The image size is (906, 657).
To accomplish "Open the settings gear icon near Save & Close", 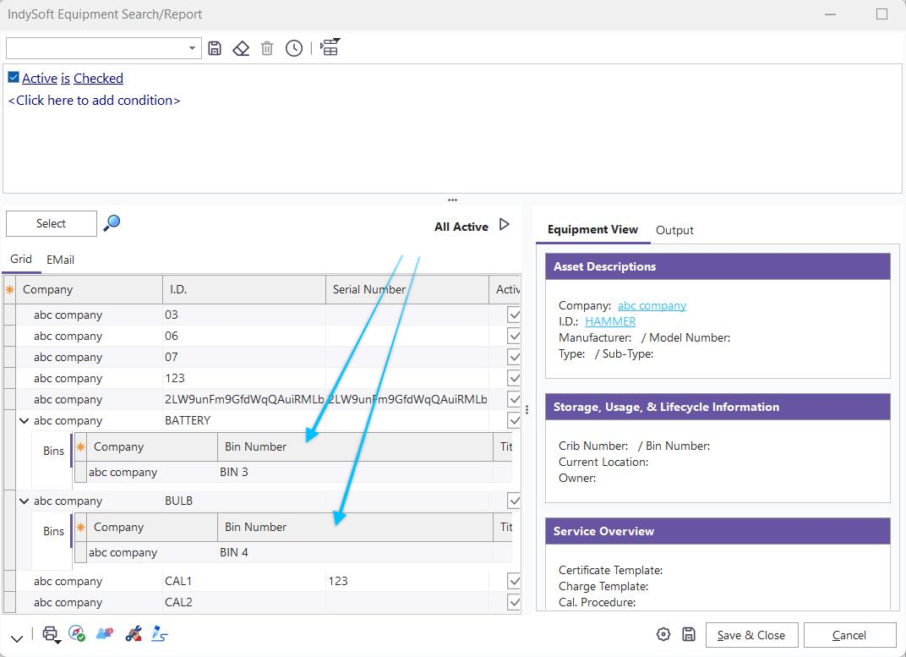I will [663, 634].
